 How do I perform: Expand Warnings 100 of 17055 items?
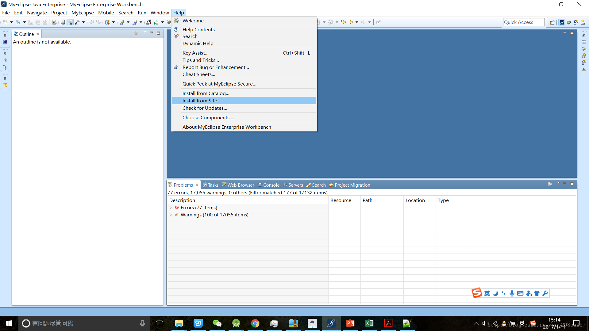pos(170,215)
